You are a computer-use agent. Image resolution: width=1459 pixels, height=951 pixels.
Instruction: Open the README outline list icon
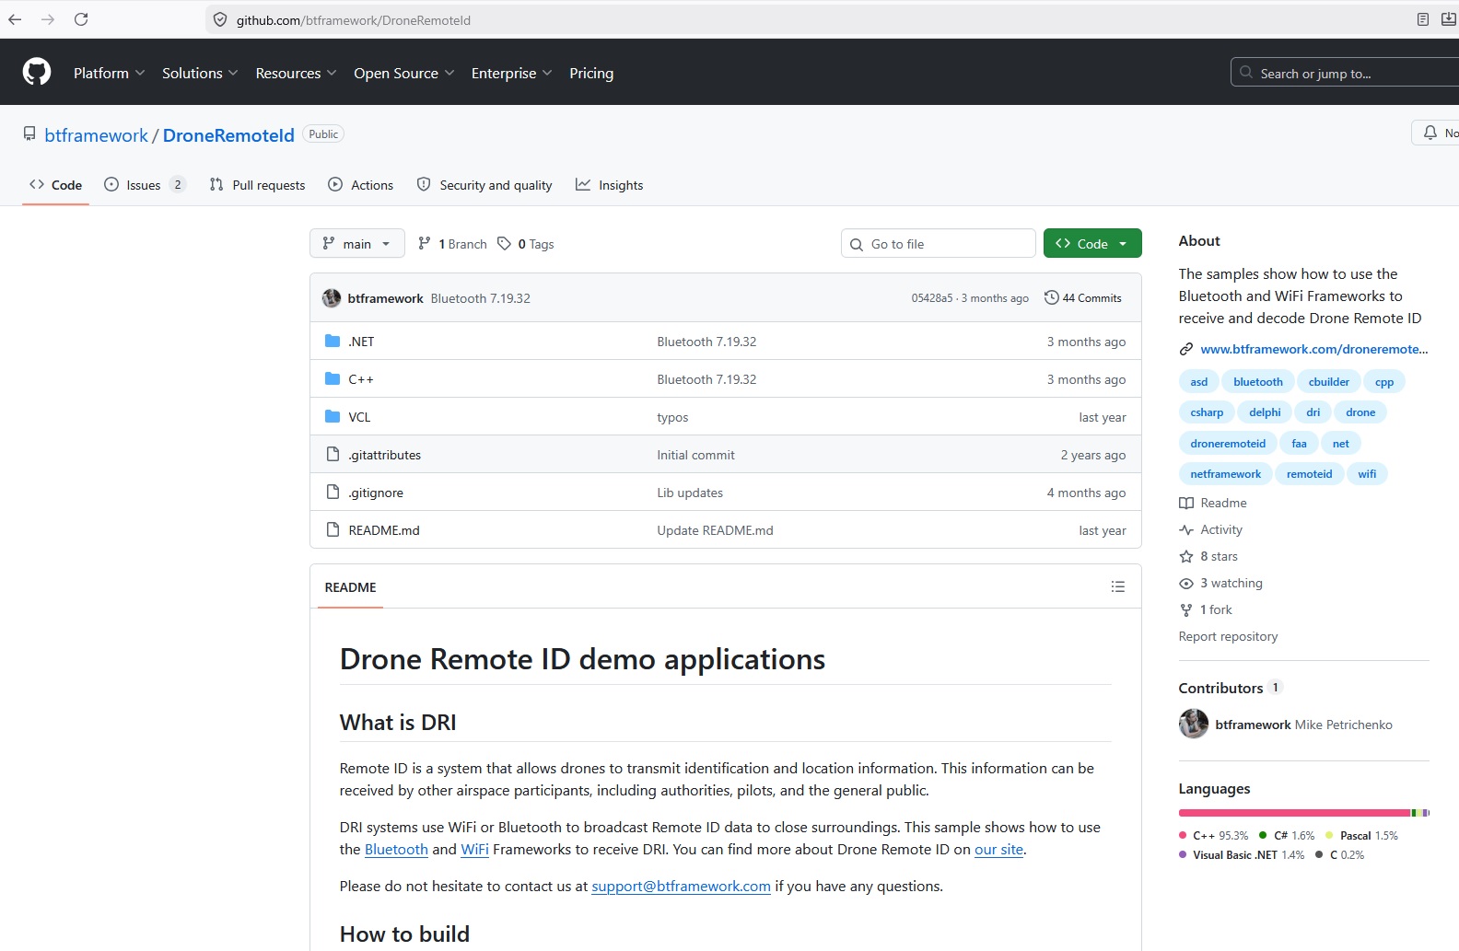click(x=1118, y=586)
